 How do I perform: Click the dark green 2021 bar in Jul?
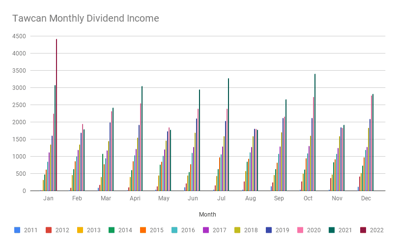pos(228,135)
